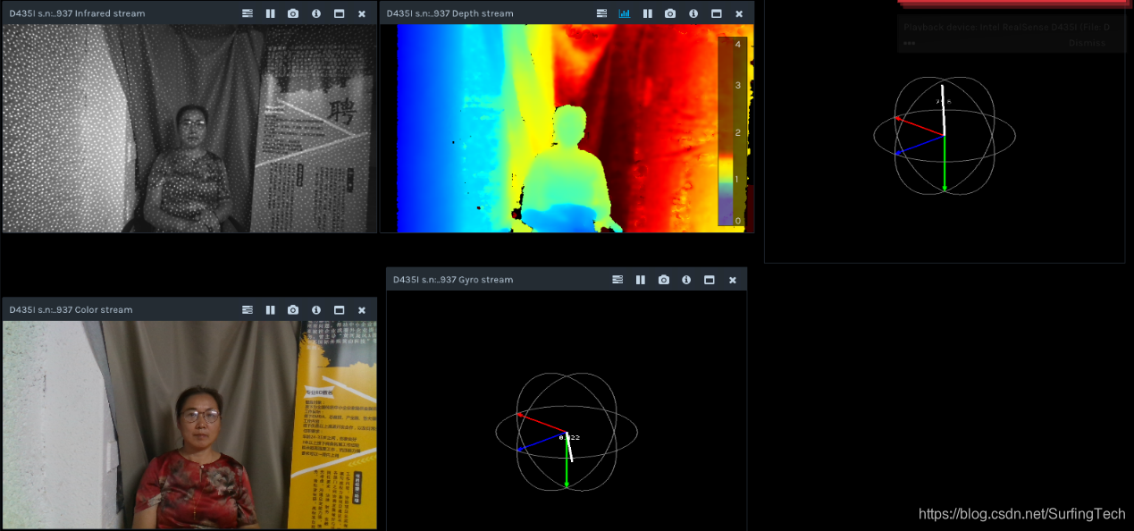The width and height of the screenshot is (1134, 531).
Task: Maximize the Infrared stream window
Action: pos(340,13)
